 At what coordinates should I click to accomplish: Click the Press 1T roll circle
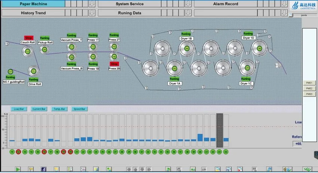click(x=93, y=47)
